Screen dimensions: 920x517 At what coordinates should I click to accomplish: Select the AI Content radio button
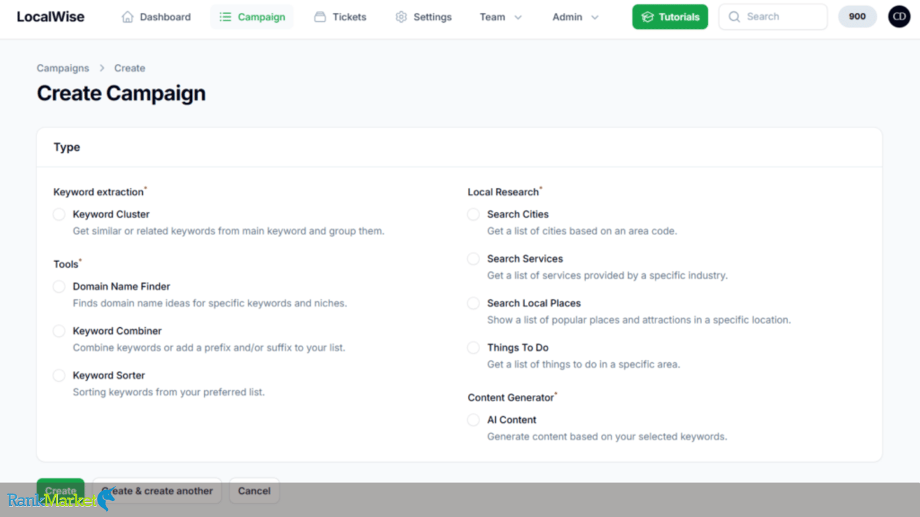473,419
